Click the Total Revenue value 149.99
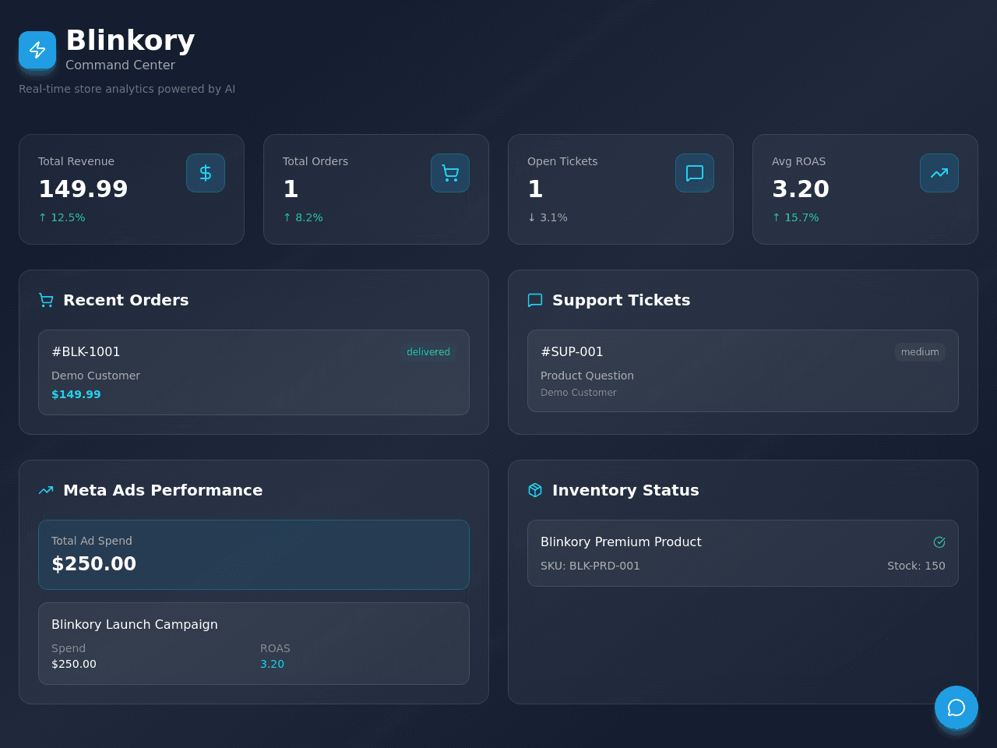Image resolution: width=997 pixels, height=748 pixels. coord(83,189)
